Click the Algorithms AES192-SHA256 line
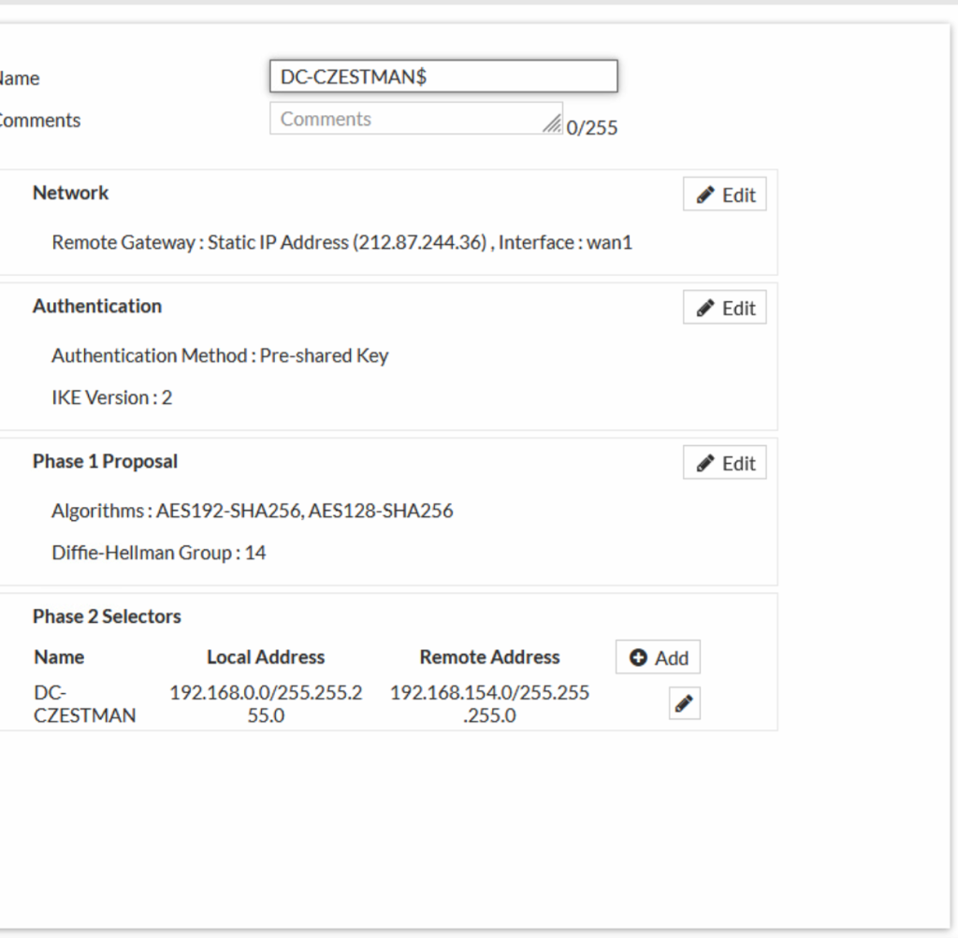958x938 pixels. (x=252, y=511)
